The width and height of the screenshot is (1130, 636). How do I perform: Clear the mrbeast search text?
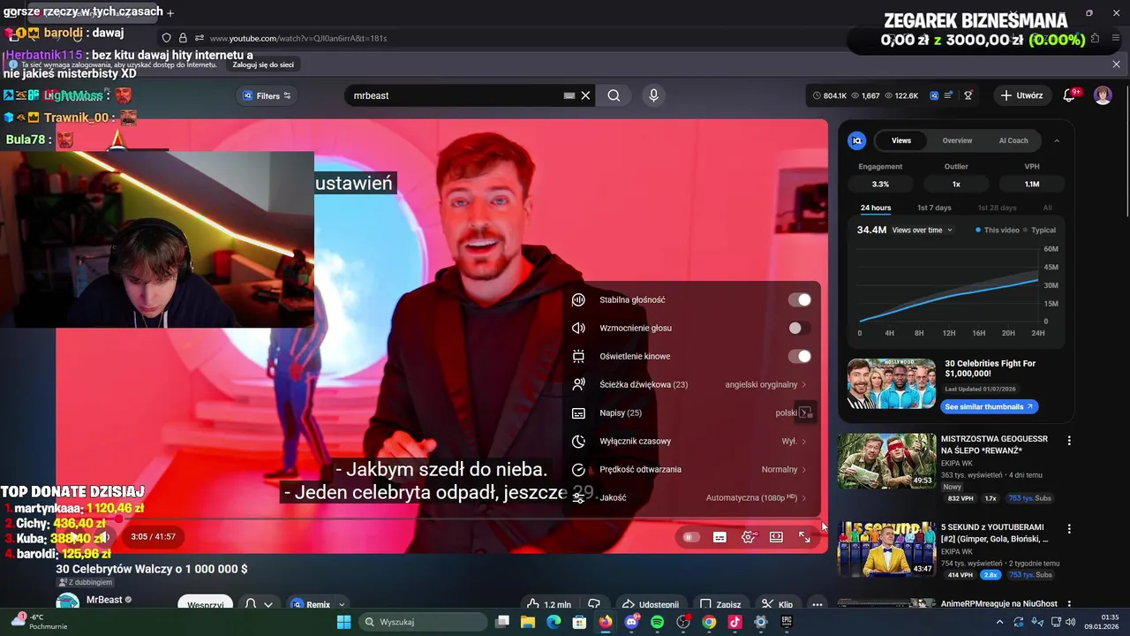(585, 95)
